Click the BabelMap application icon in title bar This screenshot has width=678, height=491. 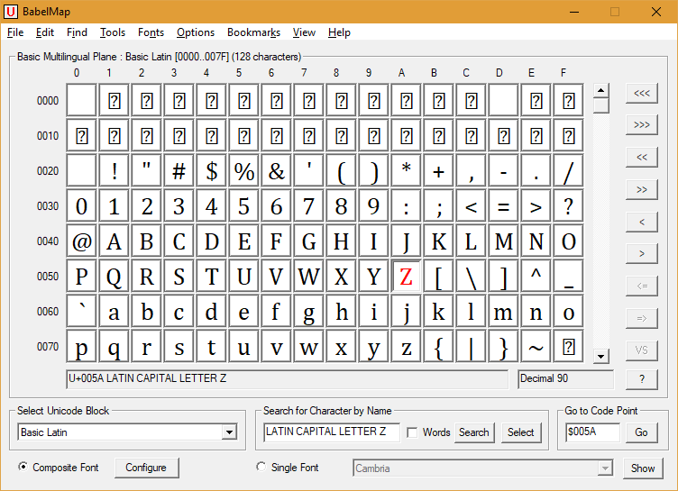pos(11,12)
